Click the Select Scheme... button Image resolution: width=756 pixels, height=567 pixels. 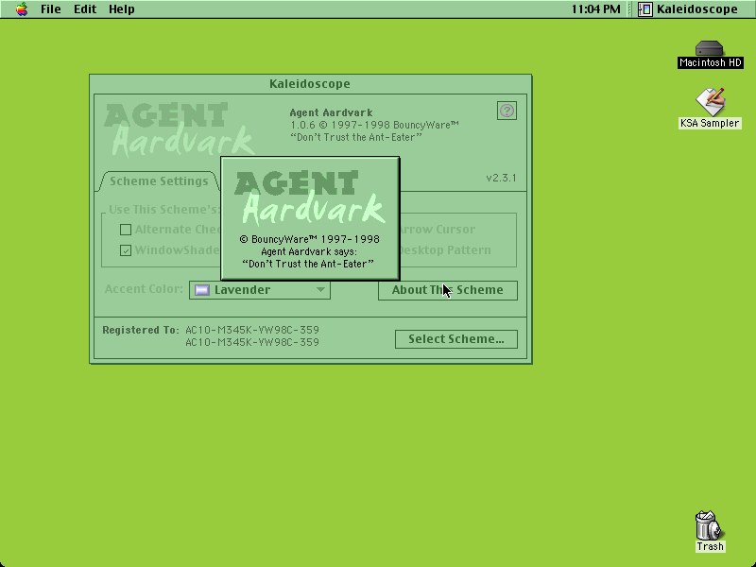pyautogui.click(x=456, y=339)
